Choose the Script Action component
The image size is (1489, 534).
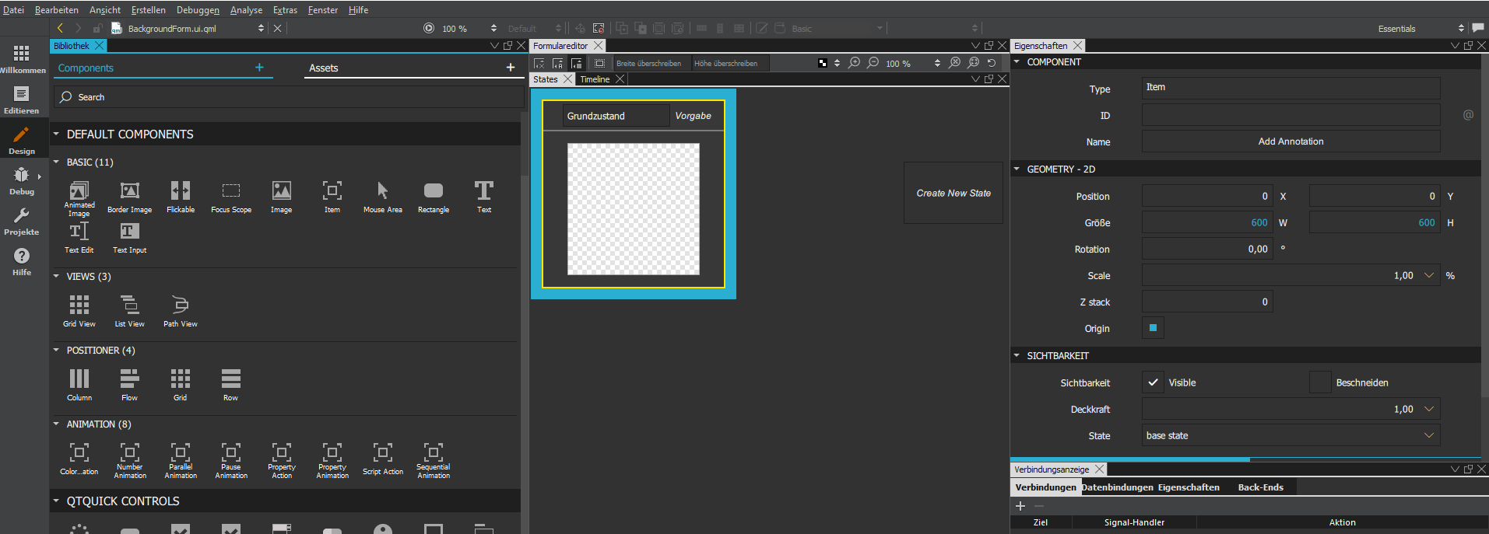point(383,459)
